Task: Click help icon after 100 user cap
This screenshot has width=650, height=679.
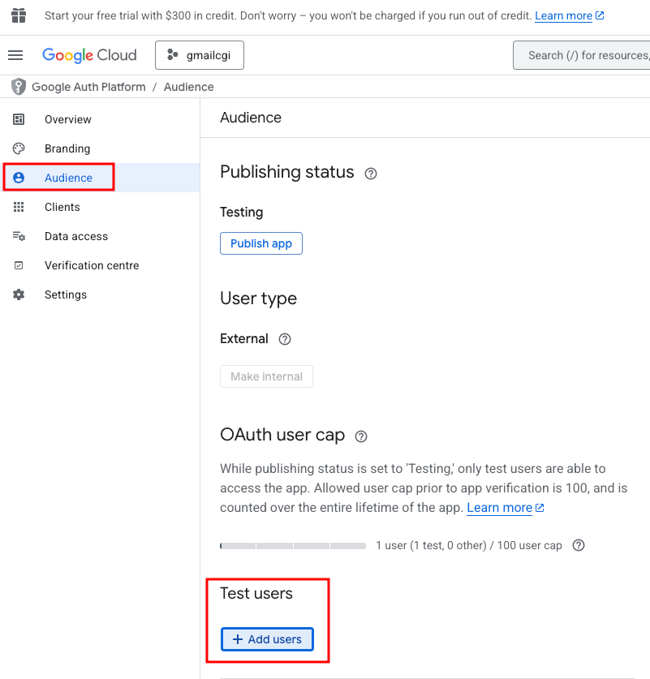Action: 579,545
